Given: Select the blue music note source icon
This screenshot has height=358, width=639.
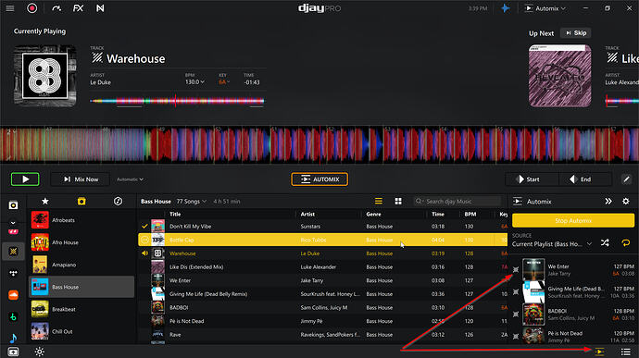Looking at the screenshot, I should pyautogui.click(x=14, y=338).
